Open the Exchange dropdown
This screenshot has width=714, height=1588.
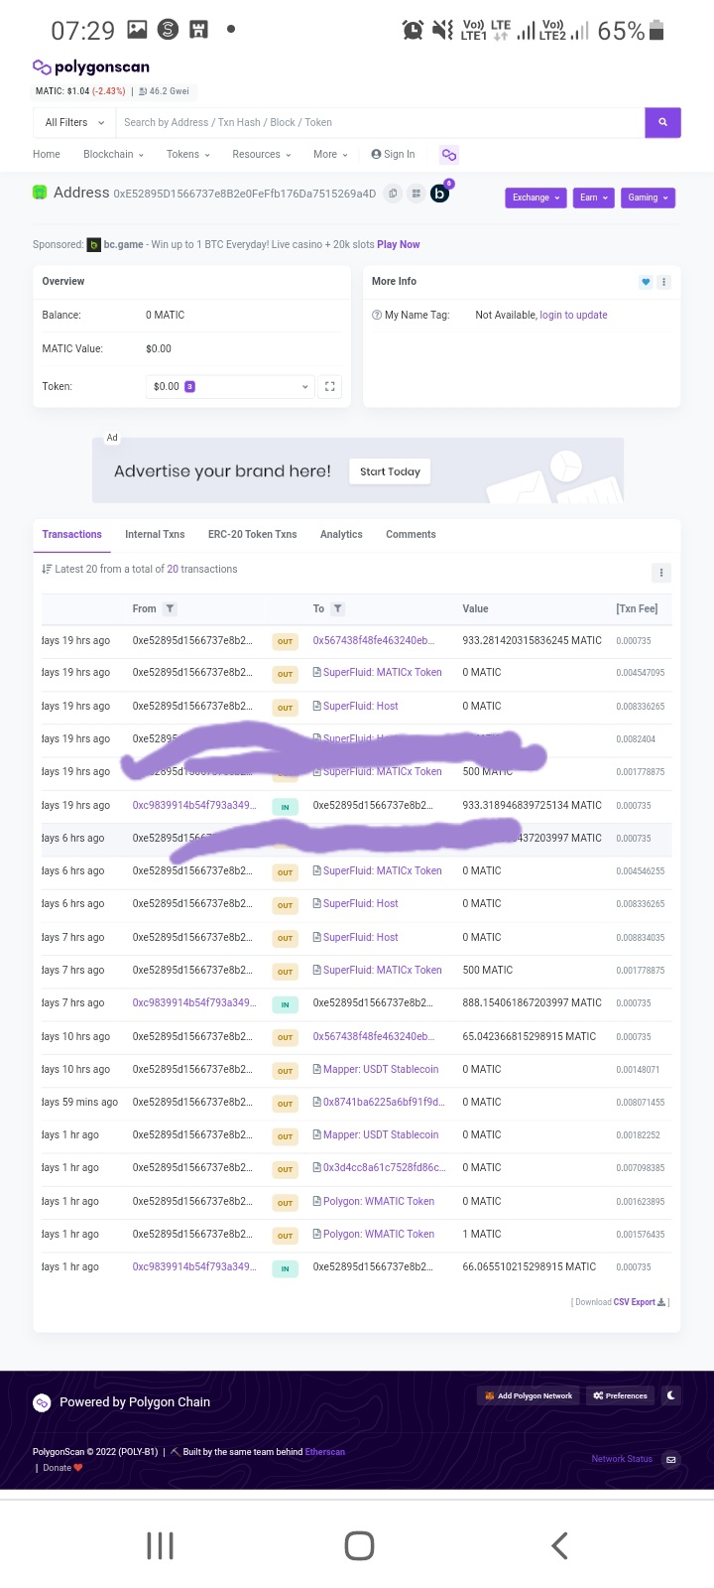535,198
